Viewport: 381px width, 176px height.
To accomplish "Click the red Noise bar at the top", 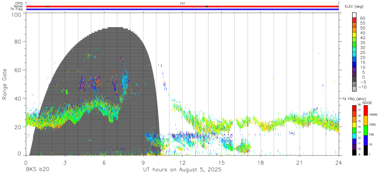I will [x=182, y=6].
